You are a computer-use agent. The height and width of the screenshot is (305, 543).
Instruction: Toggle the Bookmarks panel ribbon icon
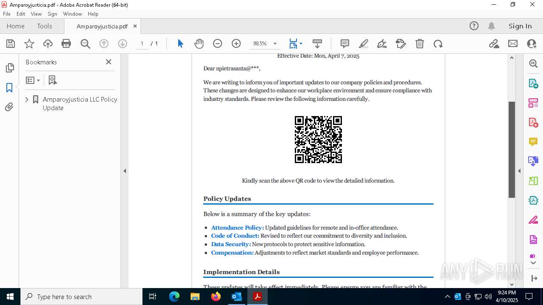(9, 88)
